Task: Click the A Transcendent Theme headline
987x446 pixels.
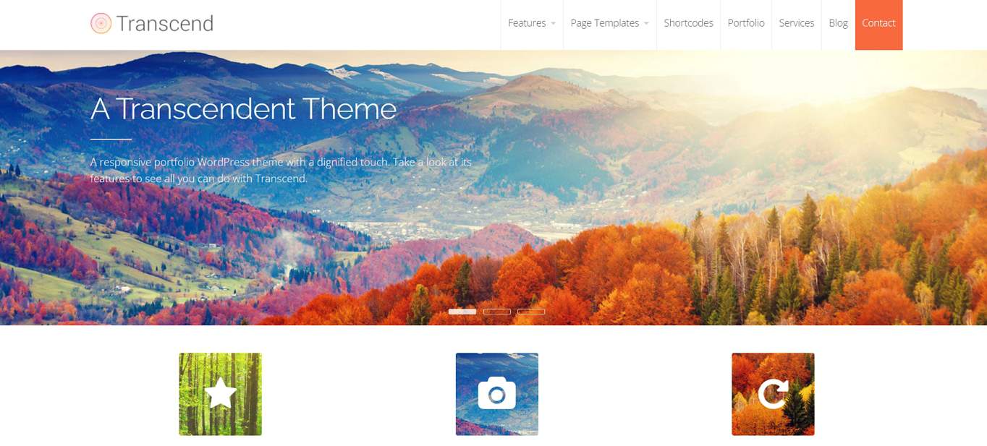Action: [x=244, y=109]
